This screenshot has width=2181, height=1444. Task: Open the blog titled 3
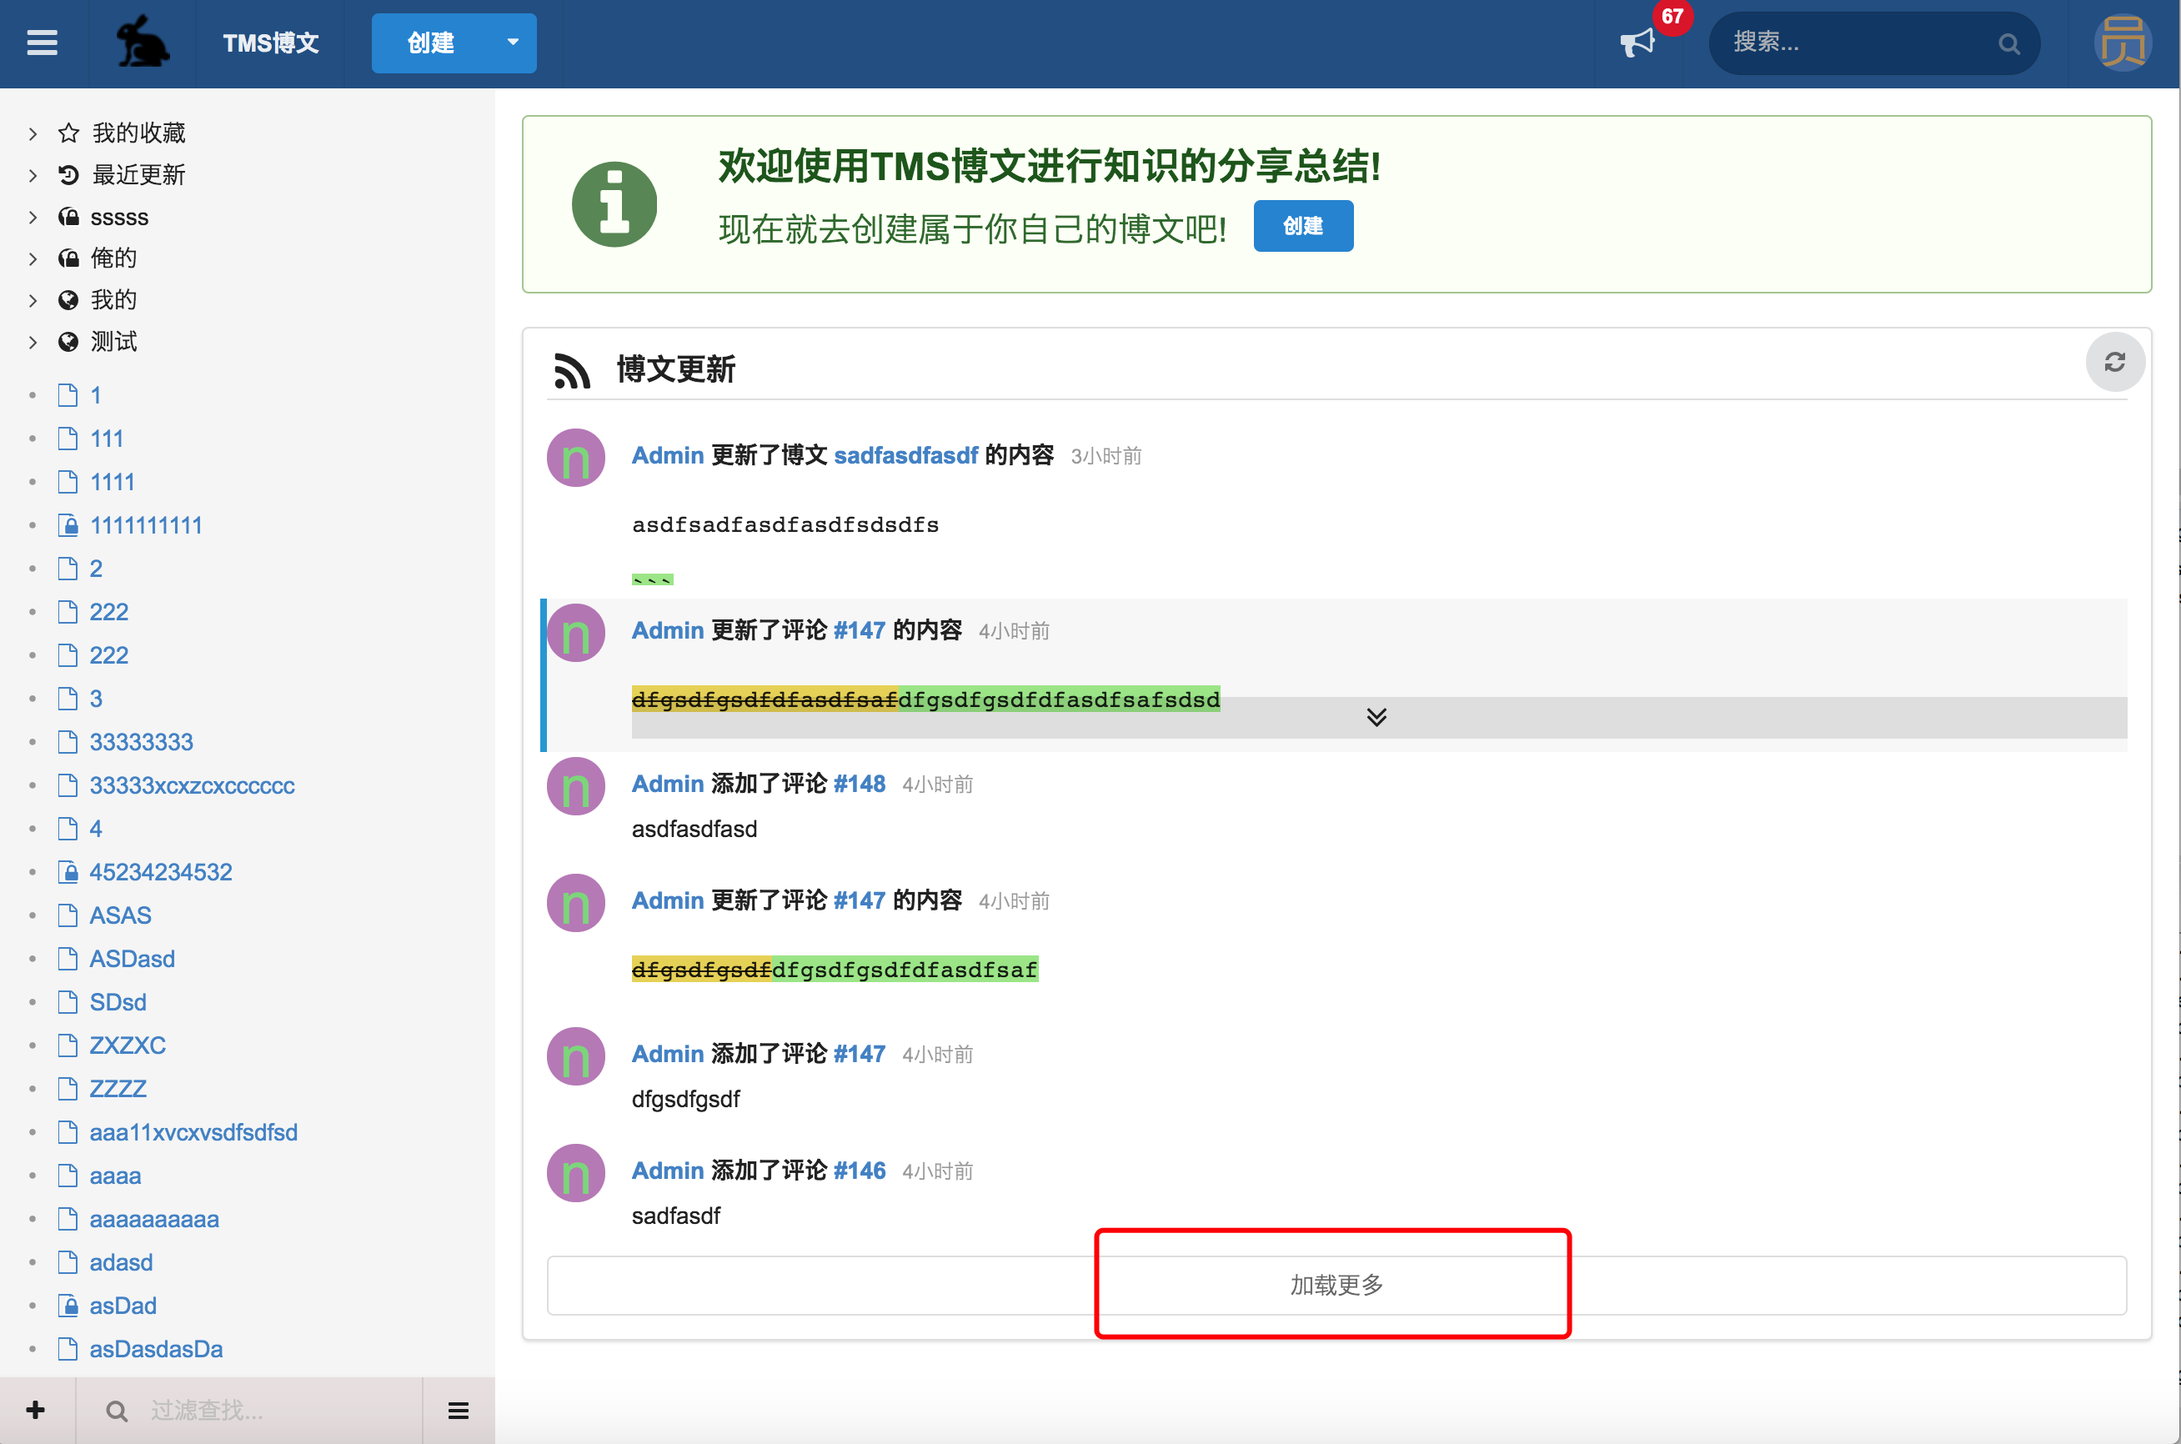pos(96,699)
